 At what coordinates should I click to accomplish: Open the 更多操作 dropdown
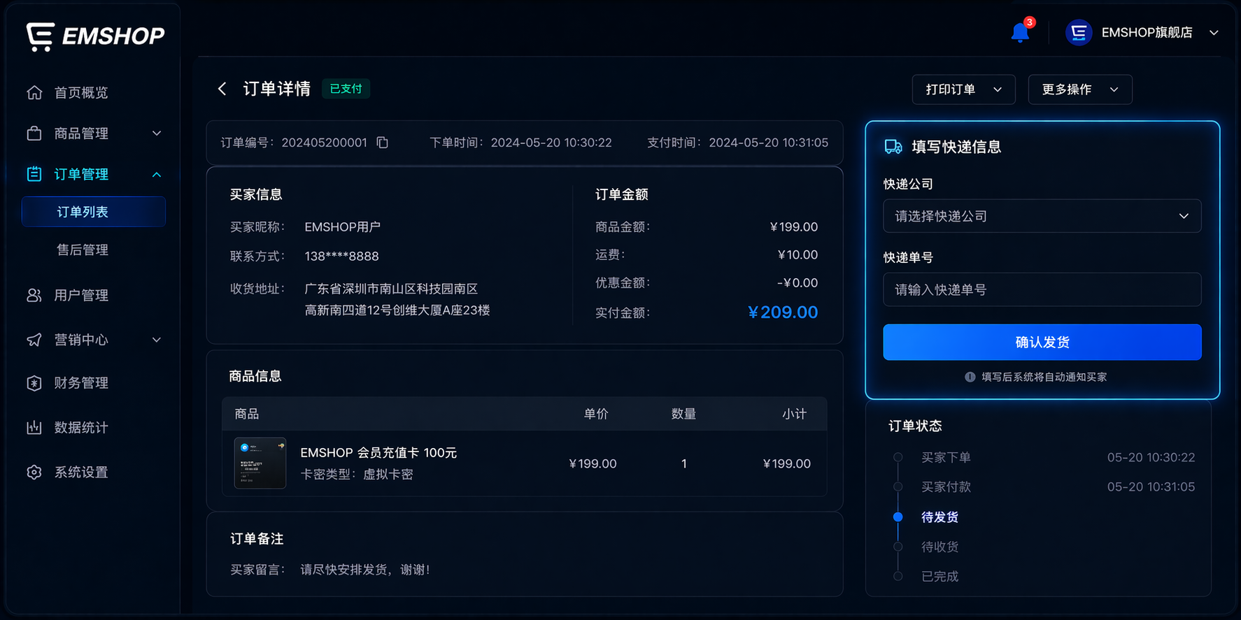1080,89
